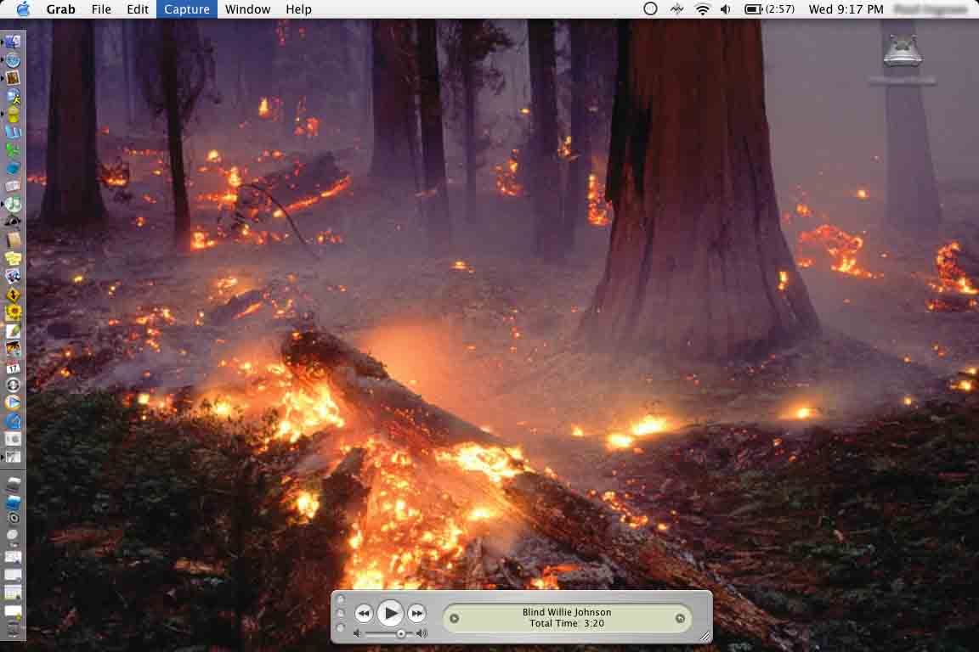Click the song info text Blind Willie Johnson
The width and height of the screenshot is (979, 652).
567,612
